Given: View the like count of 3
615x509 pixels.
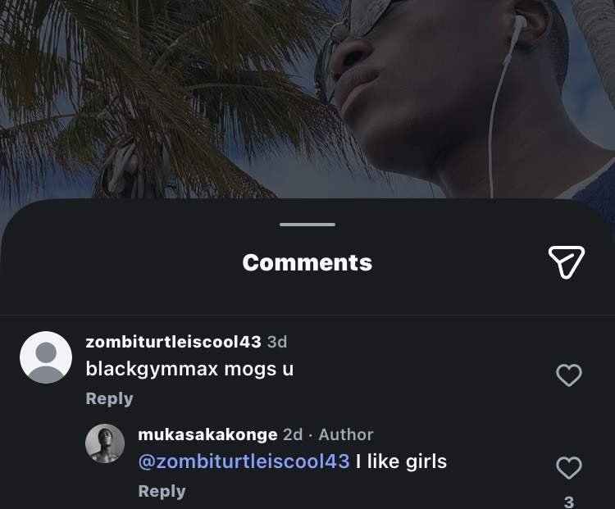Looking at the screenshot, I should (x=569, y=502).
